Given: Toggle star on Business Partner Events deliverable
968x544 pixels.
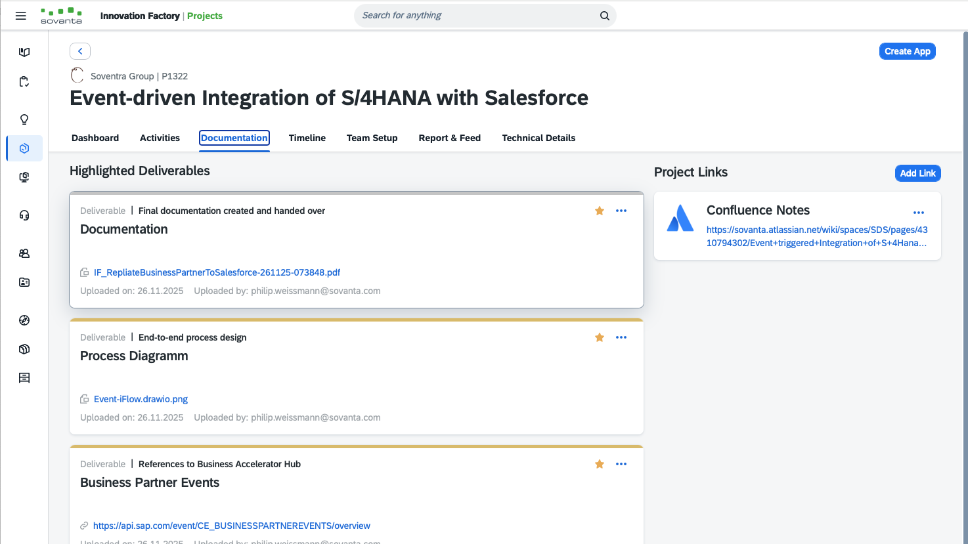Looking at the screenshot, I should 600,464.
